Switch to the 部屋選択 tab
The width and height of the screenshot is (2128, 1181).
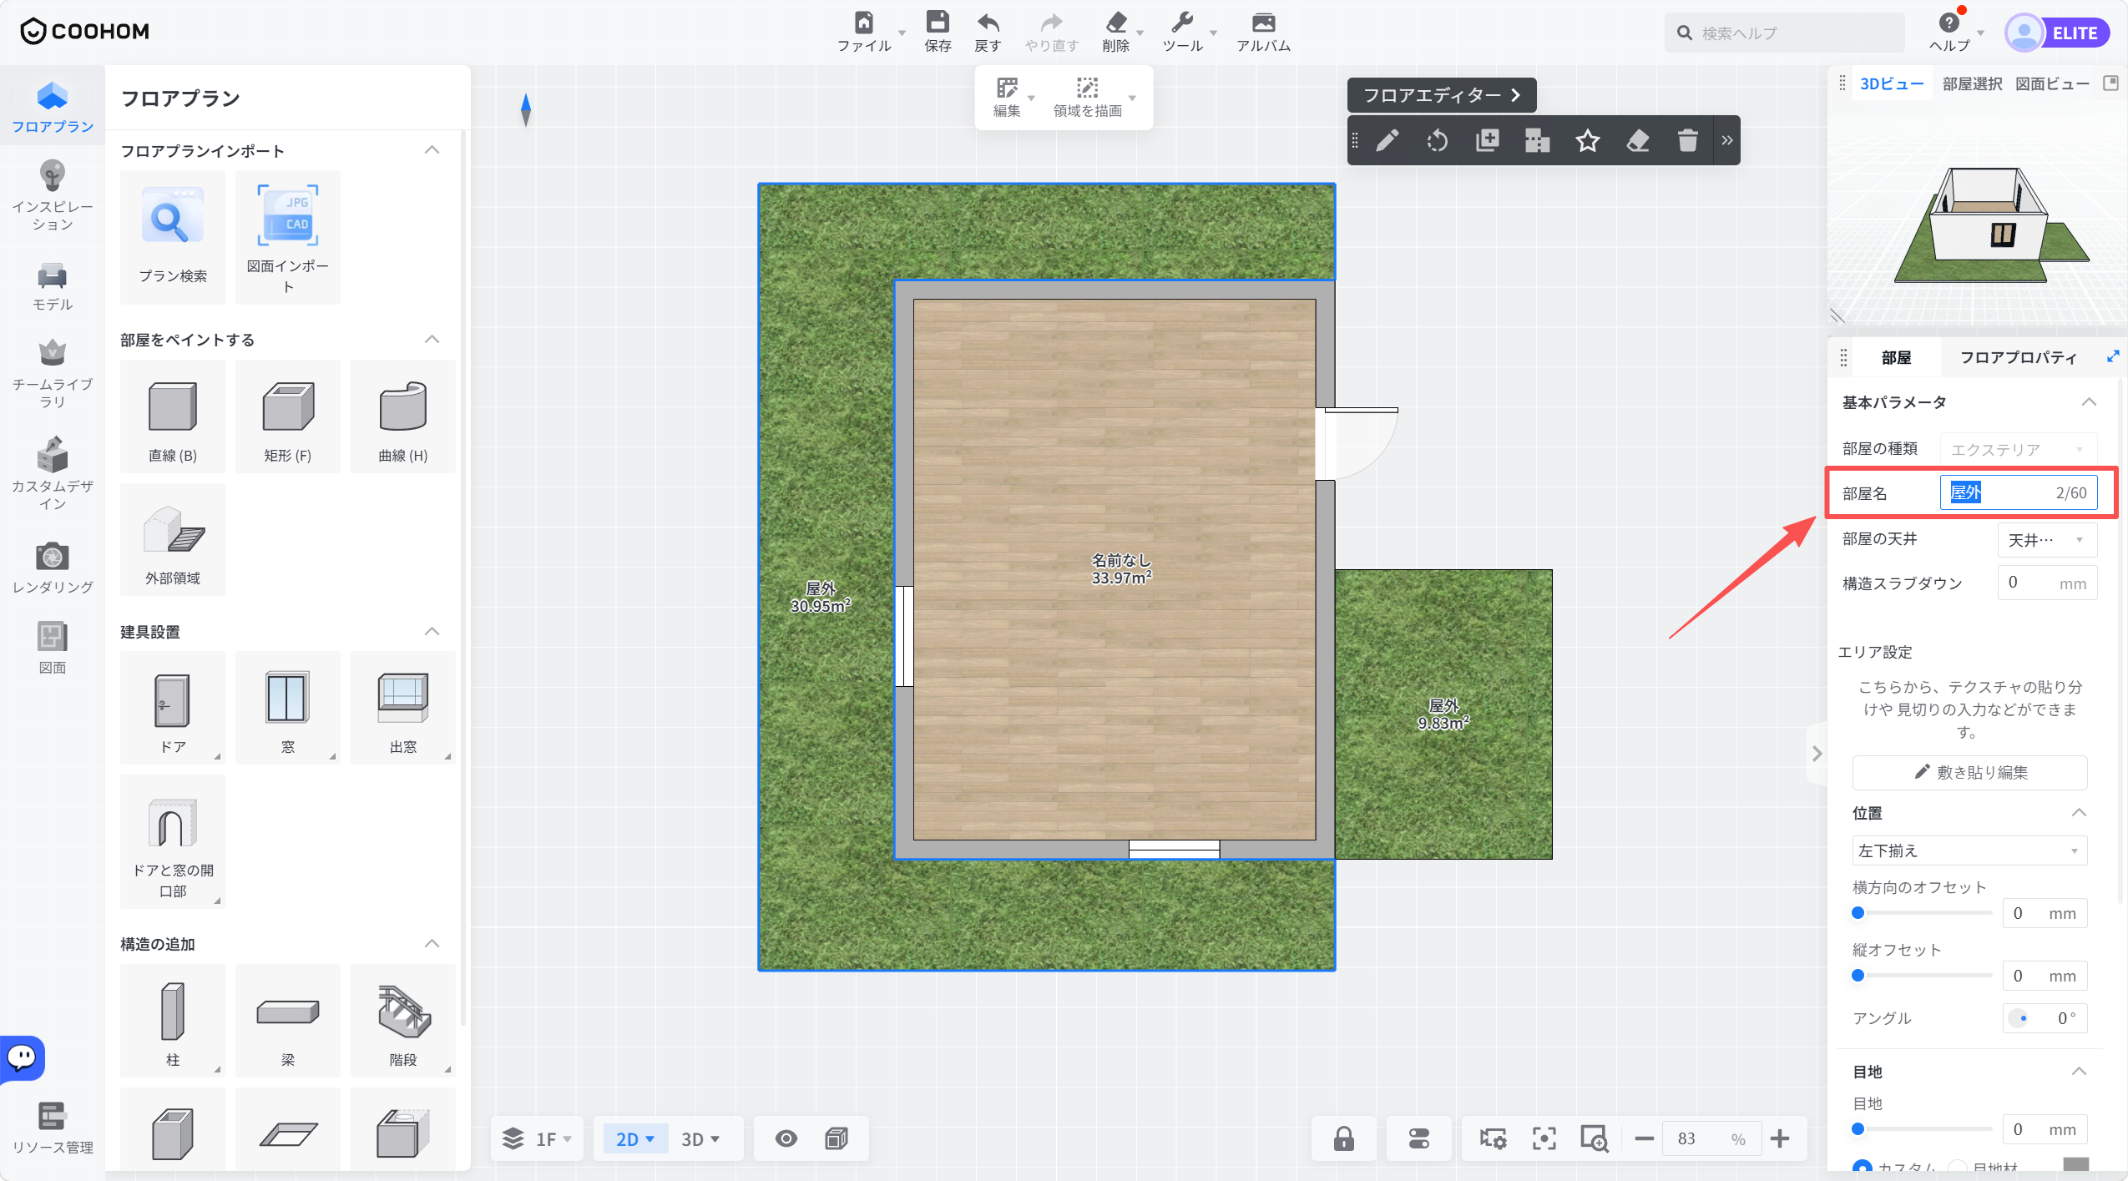click(1972, 83)
